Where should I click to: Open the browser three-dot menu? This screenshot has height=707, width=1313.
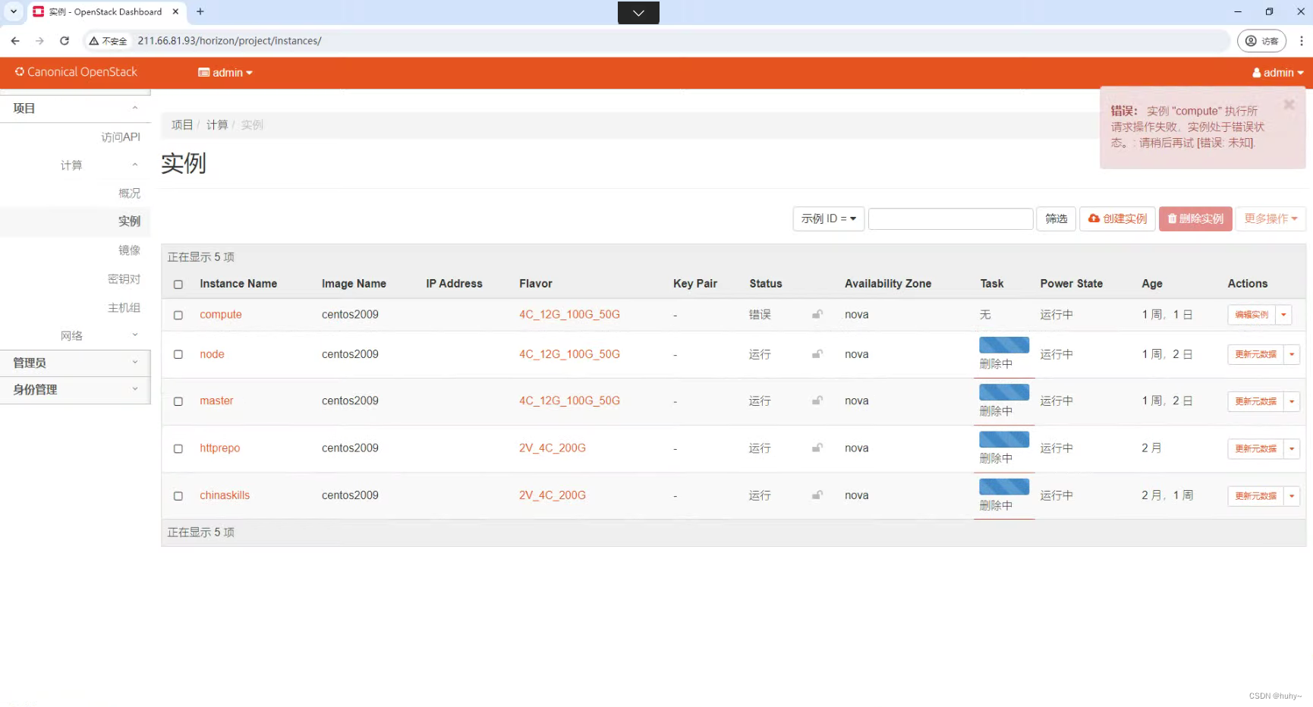coord(1301,41)
